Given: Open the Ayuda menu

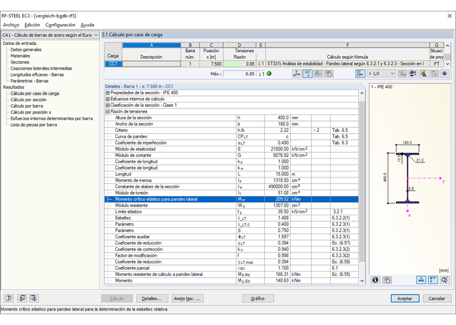Looking at the screenshot, I should (87, 25).
